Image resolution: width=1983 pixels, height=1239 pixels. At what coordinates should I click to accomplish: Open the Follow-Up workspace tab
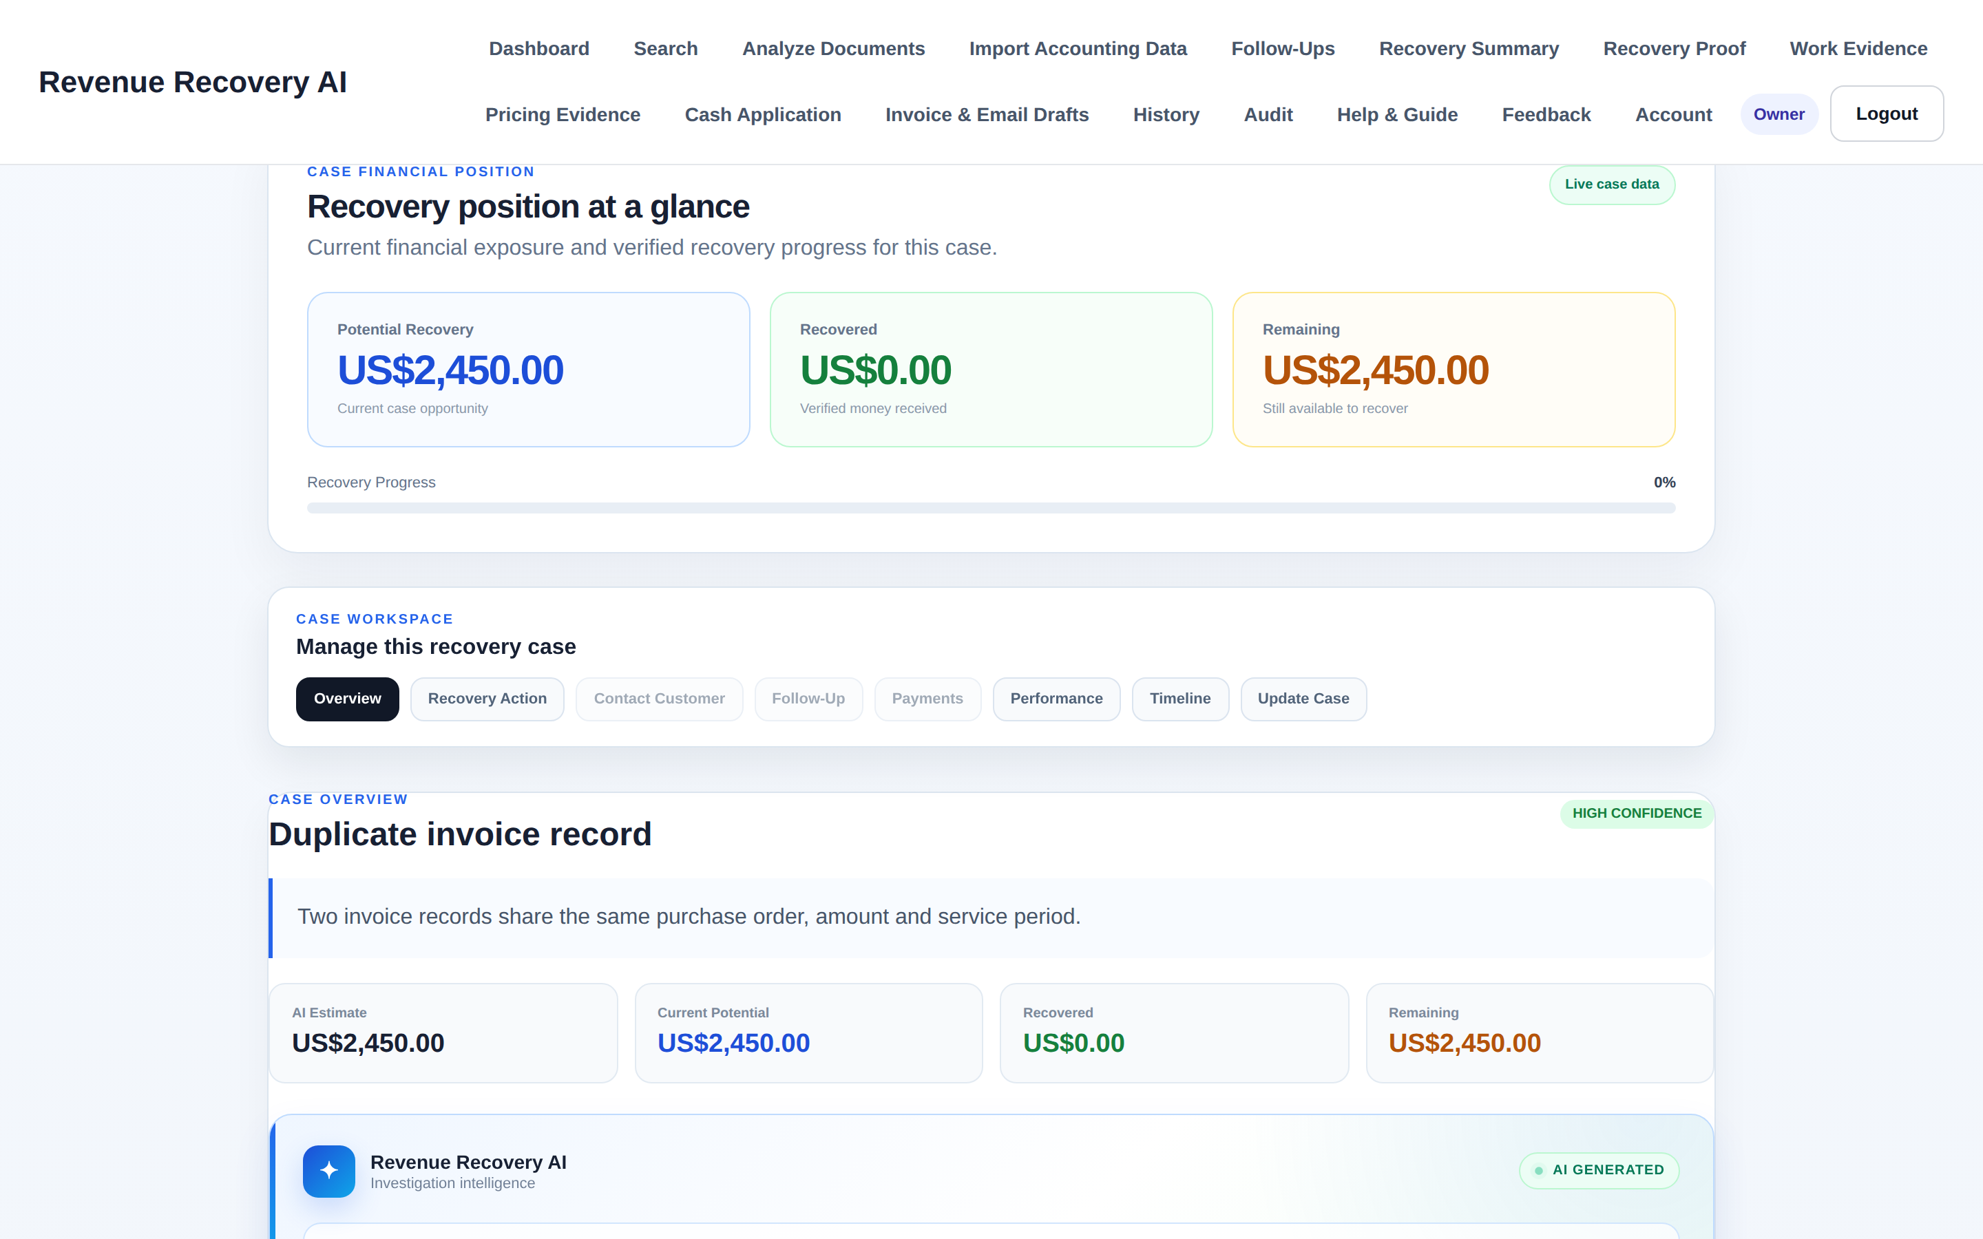coord(808,699)
